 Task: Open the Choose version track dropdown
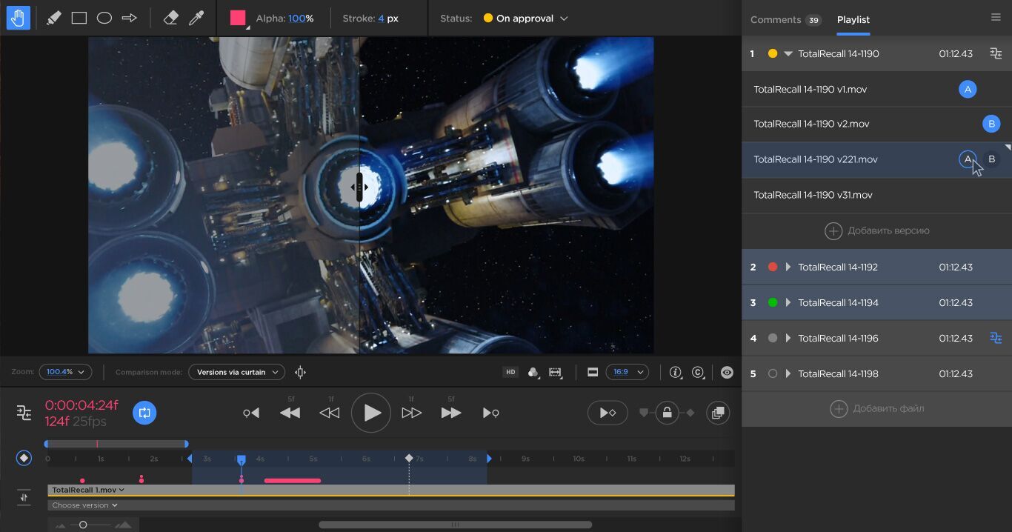84,505
